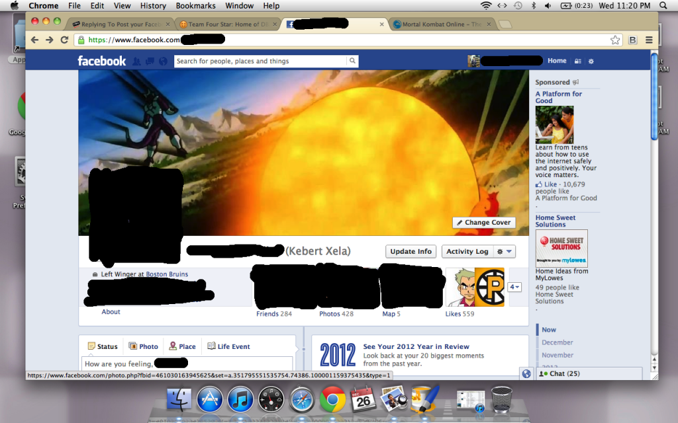Open the About link
Image resolution: width=678 pixels, height=423 pixels.
pyautogui.click(x=111, y=312)
